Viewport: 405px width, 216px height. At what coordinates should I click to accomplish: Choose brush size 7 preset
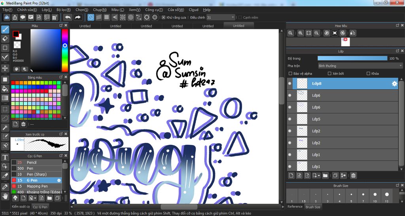(x=363, y=196)
